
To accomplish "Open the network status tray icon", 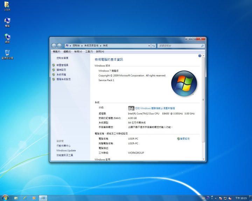I will (225, 198).
